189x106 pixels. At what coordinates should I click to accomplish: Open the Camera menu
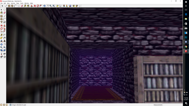pos(13,3)
